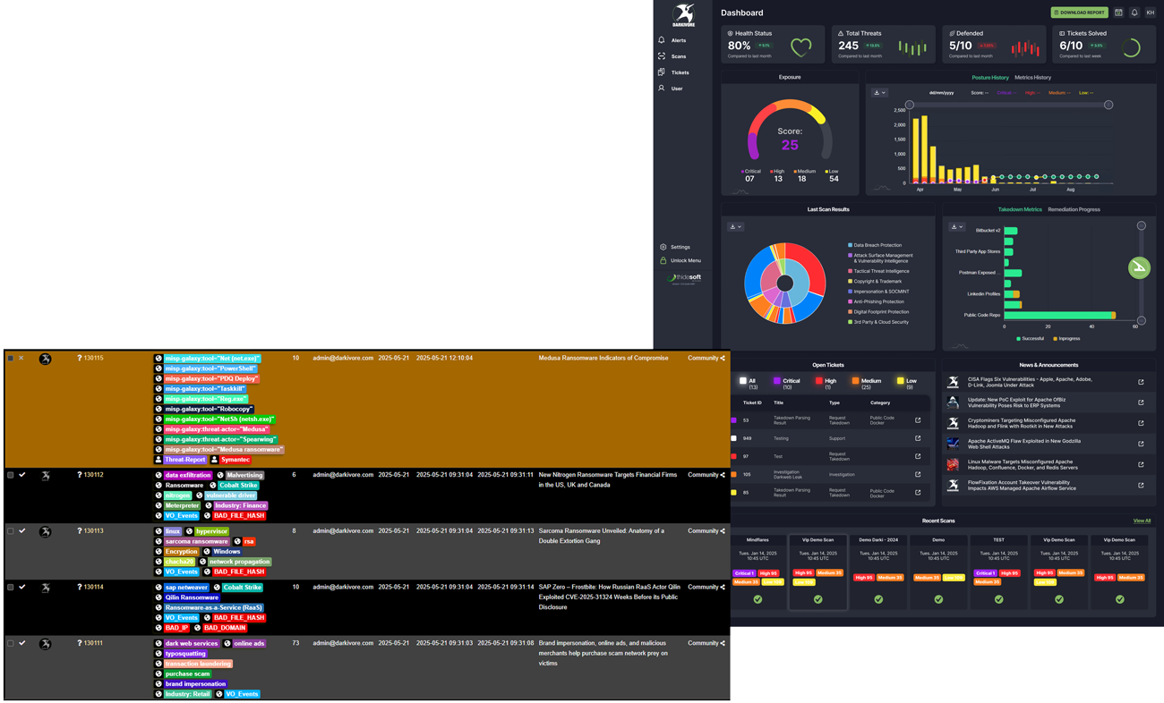Viewport: 1164px width, 703px height.
Task: Open ticket 53 via its external-link icon
Action: click(918, 420)
